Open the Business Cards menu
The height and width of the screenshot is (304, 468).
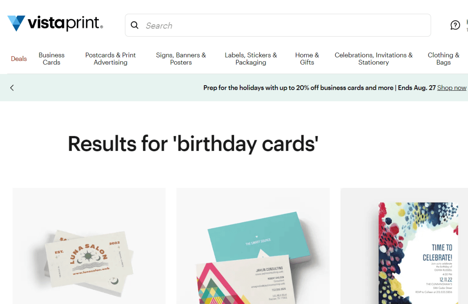[51, 59]
